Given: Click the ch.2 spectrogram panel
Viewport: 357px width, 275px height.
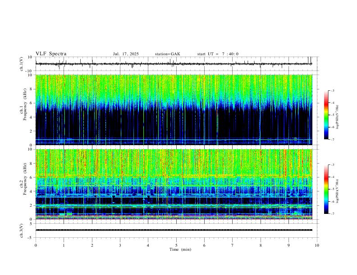Looking at the screenshot, I should point(174,184).
